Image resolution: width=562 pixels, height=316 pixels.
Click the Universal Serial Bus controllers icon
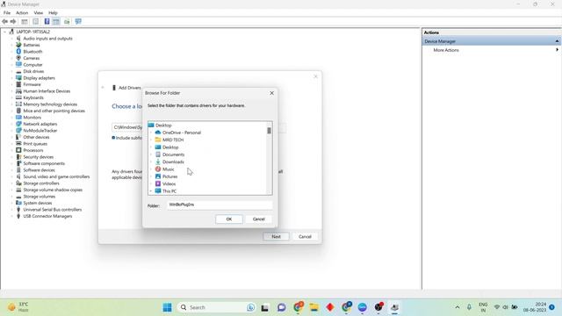pos(18,210)
